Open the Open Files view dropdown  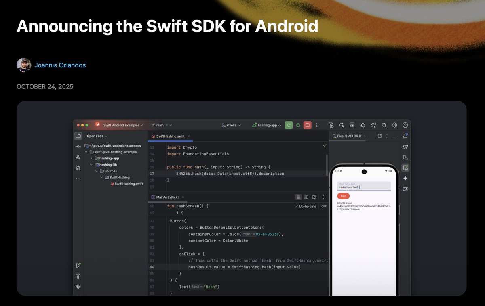point(97,136)
